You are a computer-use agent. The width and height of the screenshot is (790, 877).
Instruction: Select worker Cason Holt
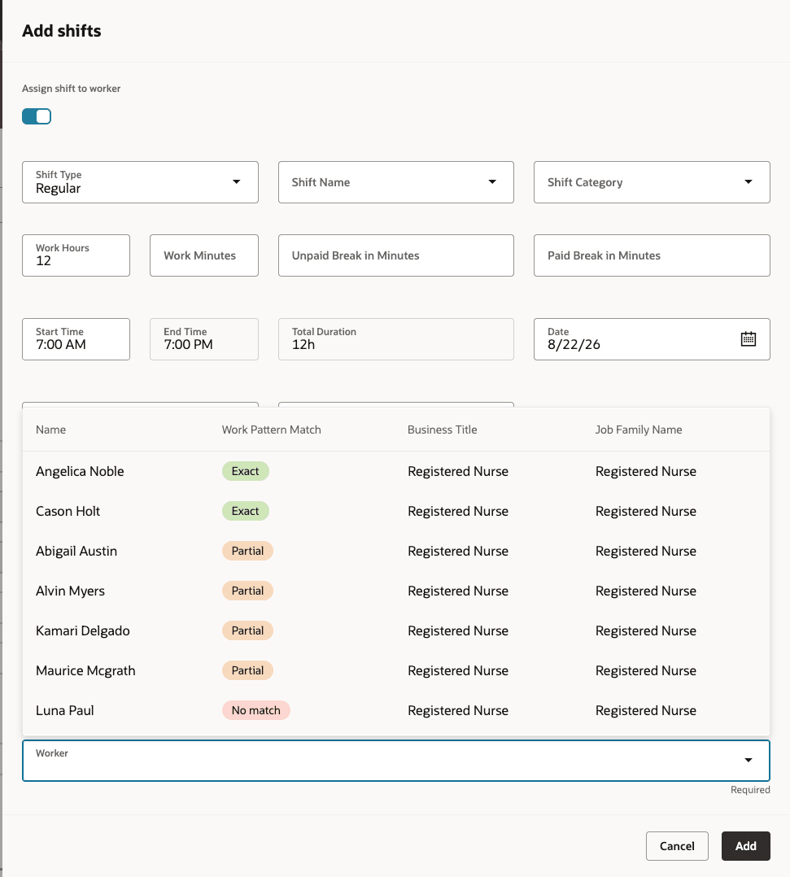coord(396,511)
